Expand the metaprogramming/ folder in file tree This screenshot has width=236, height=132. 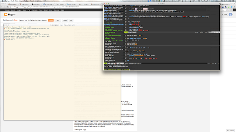110,32
